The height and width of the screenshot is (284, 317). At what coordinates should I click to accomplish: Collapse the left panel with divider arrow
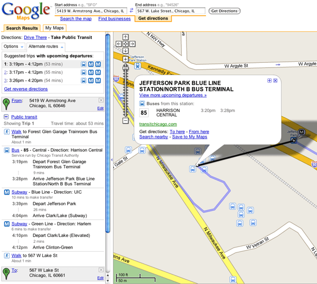111,159
